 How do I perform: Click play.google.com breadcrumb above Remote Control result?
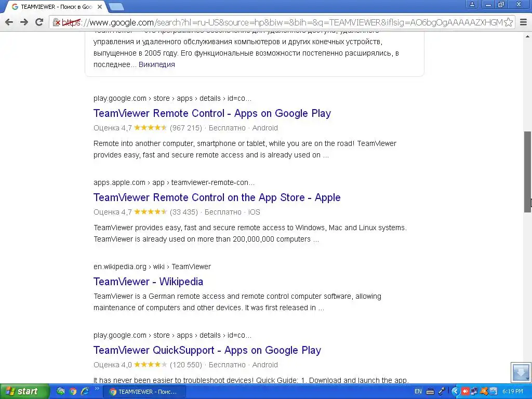coord(172,98)
